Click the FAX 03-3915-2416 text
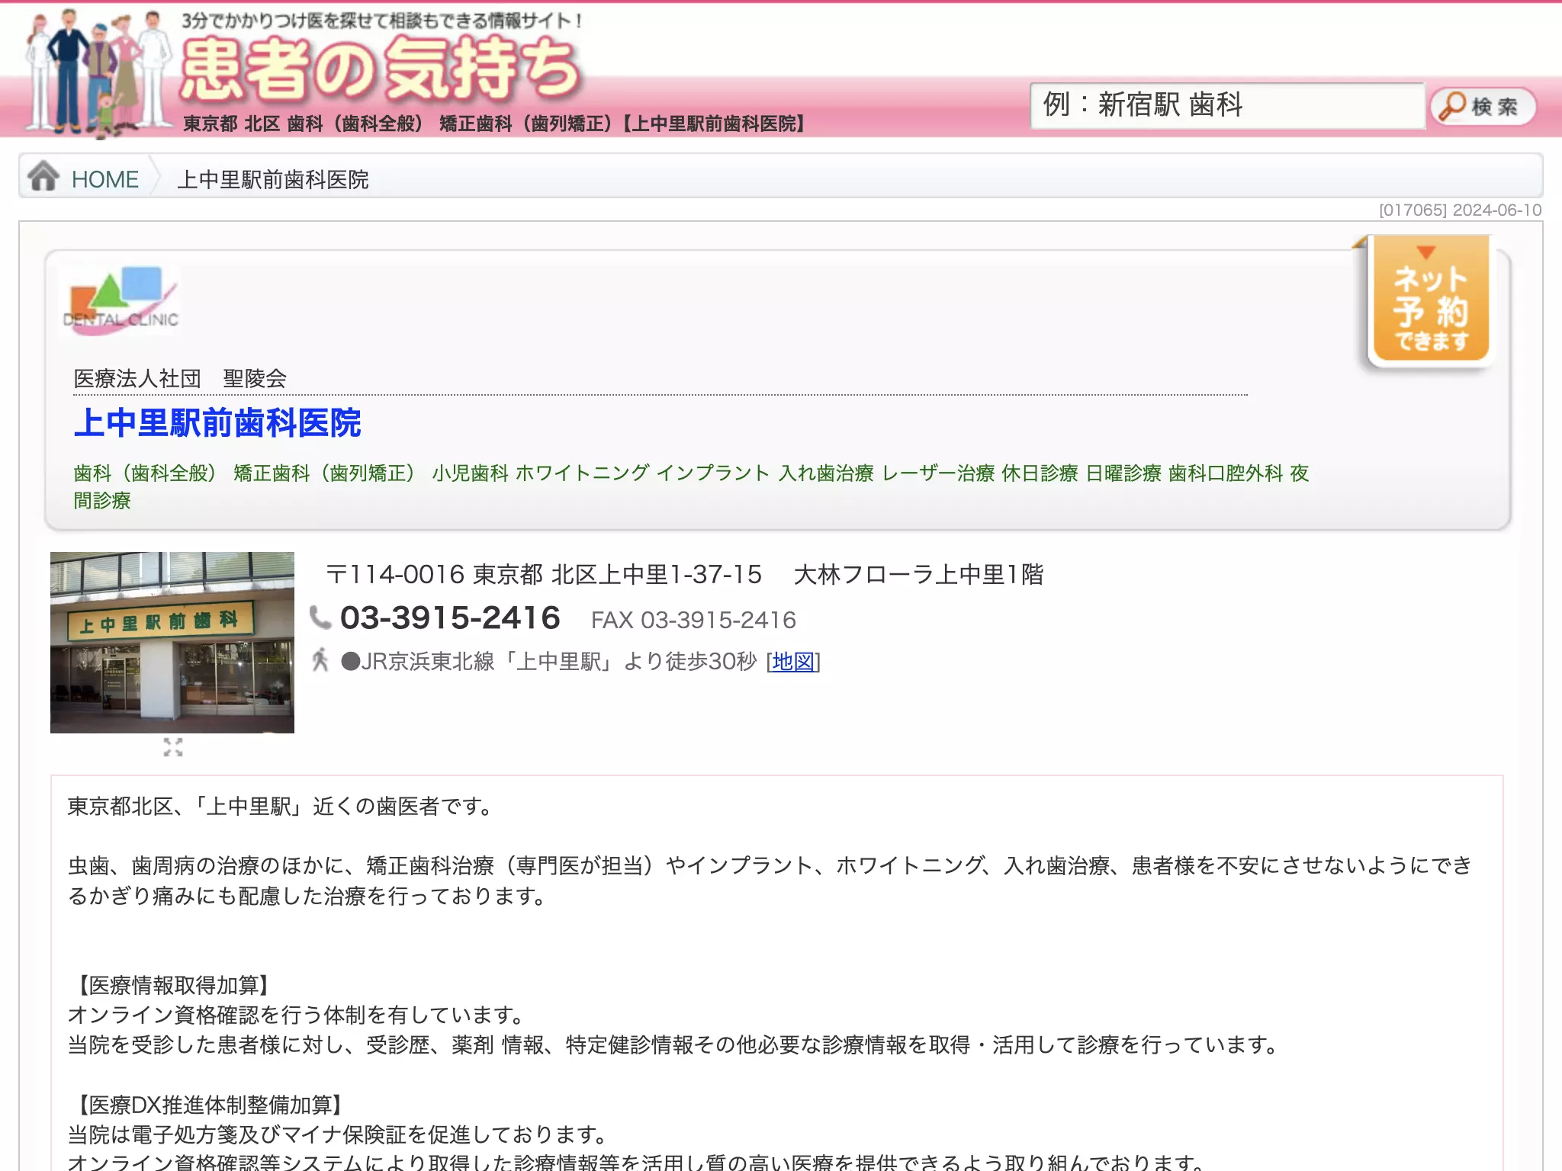 (x=693, y=620)
